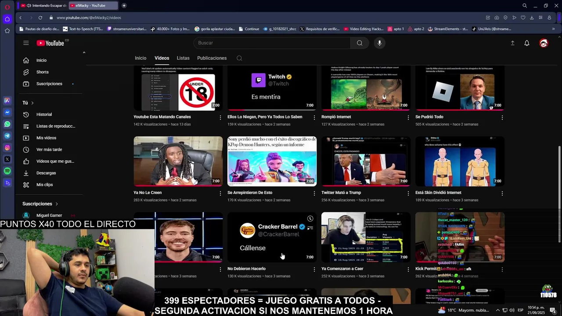The image size is (562, 316).
Task: Expand the Tú section chevron
Action: click(32, 103)
